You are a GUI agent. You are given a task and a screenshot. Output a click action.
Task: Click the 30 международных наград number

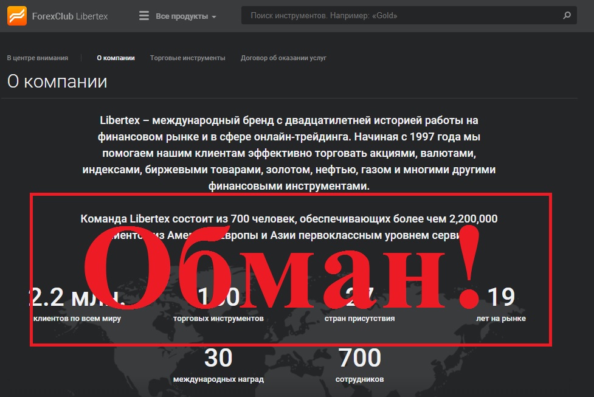point(218,357)
